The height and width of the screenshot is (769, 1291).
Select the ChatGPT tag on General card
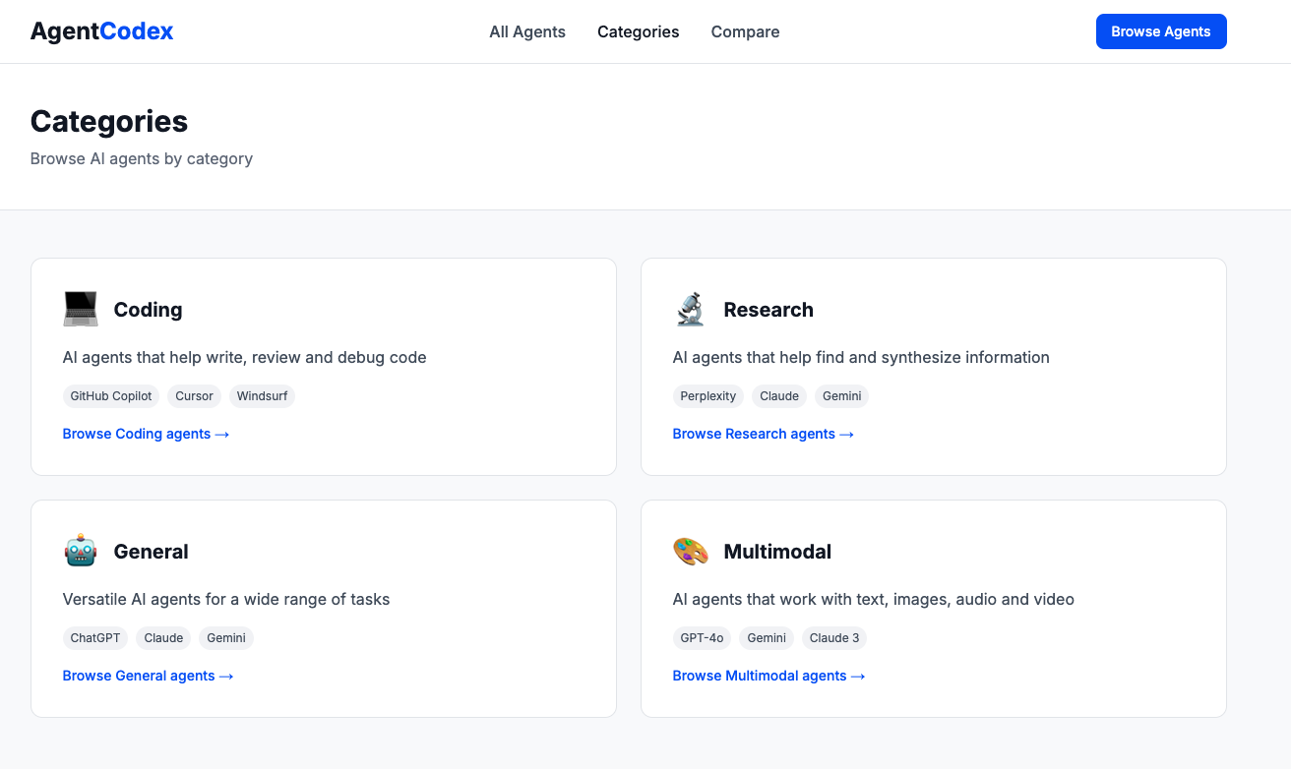pyautogui.click(x=94, y=637)
